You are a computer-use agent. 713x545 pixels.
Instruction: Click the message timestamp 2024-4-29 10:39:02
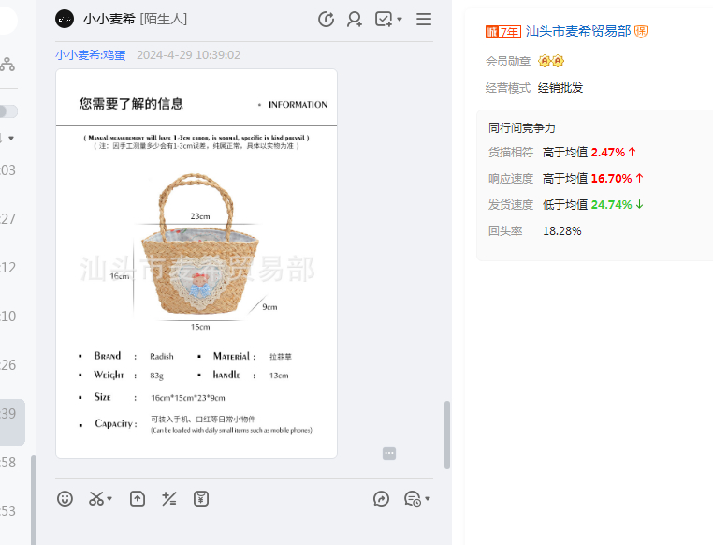click(x=188, y=55)
